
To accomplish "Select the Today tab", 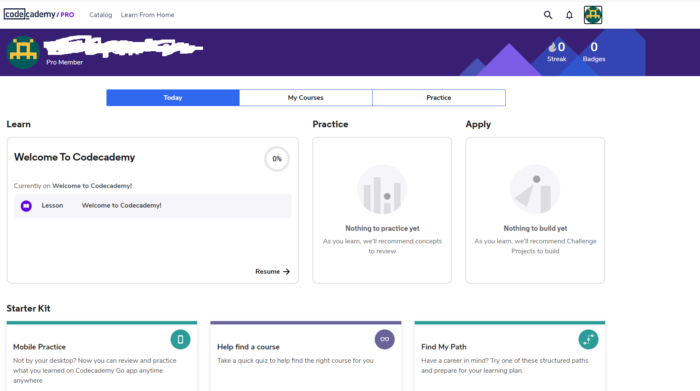I will 173,98.
